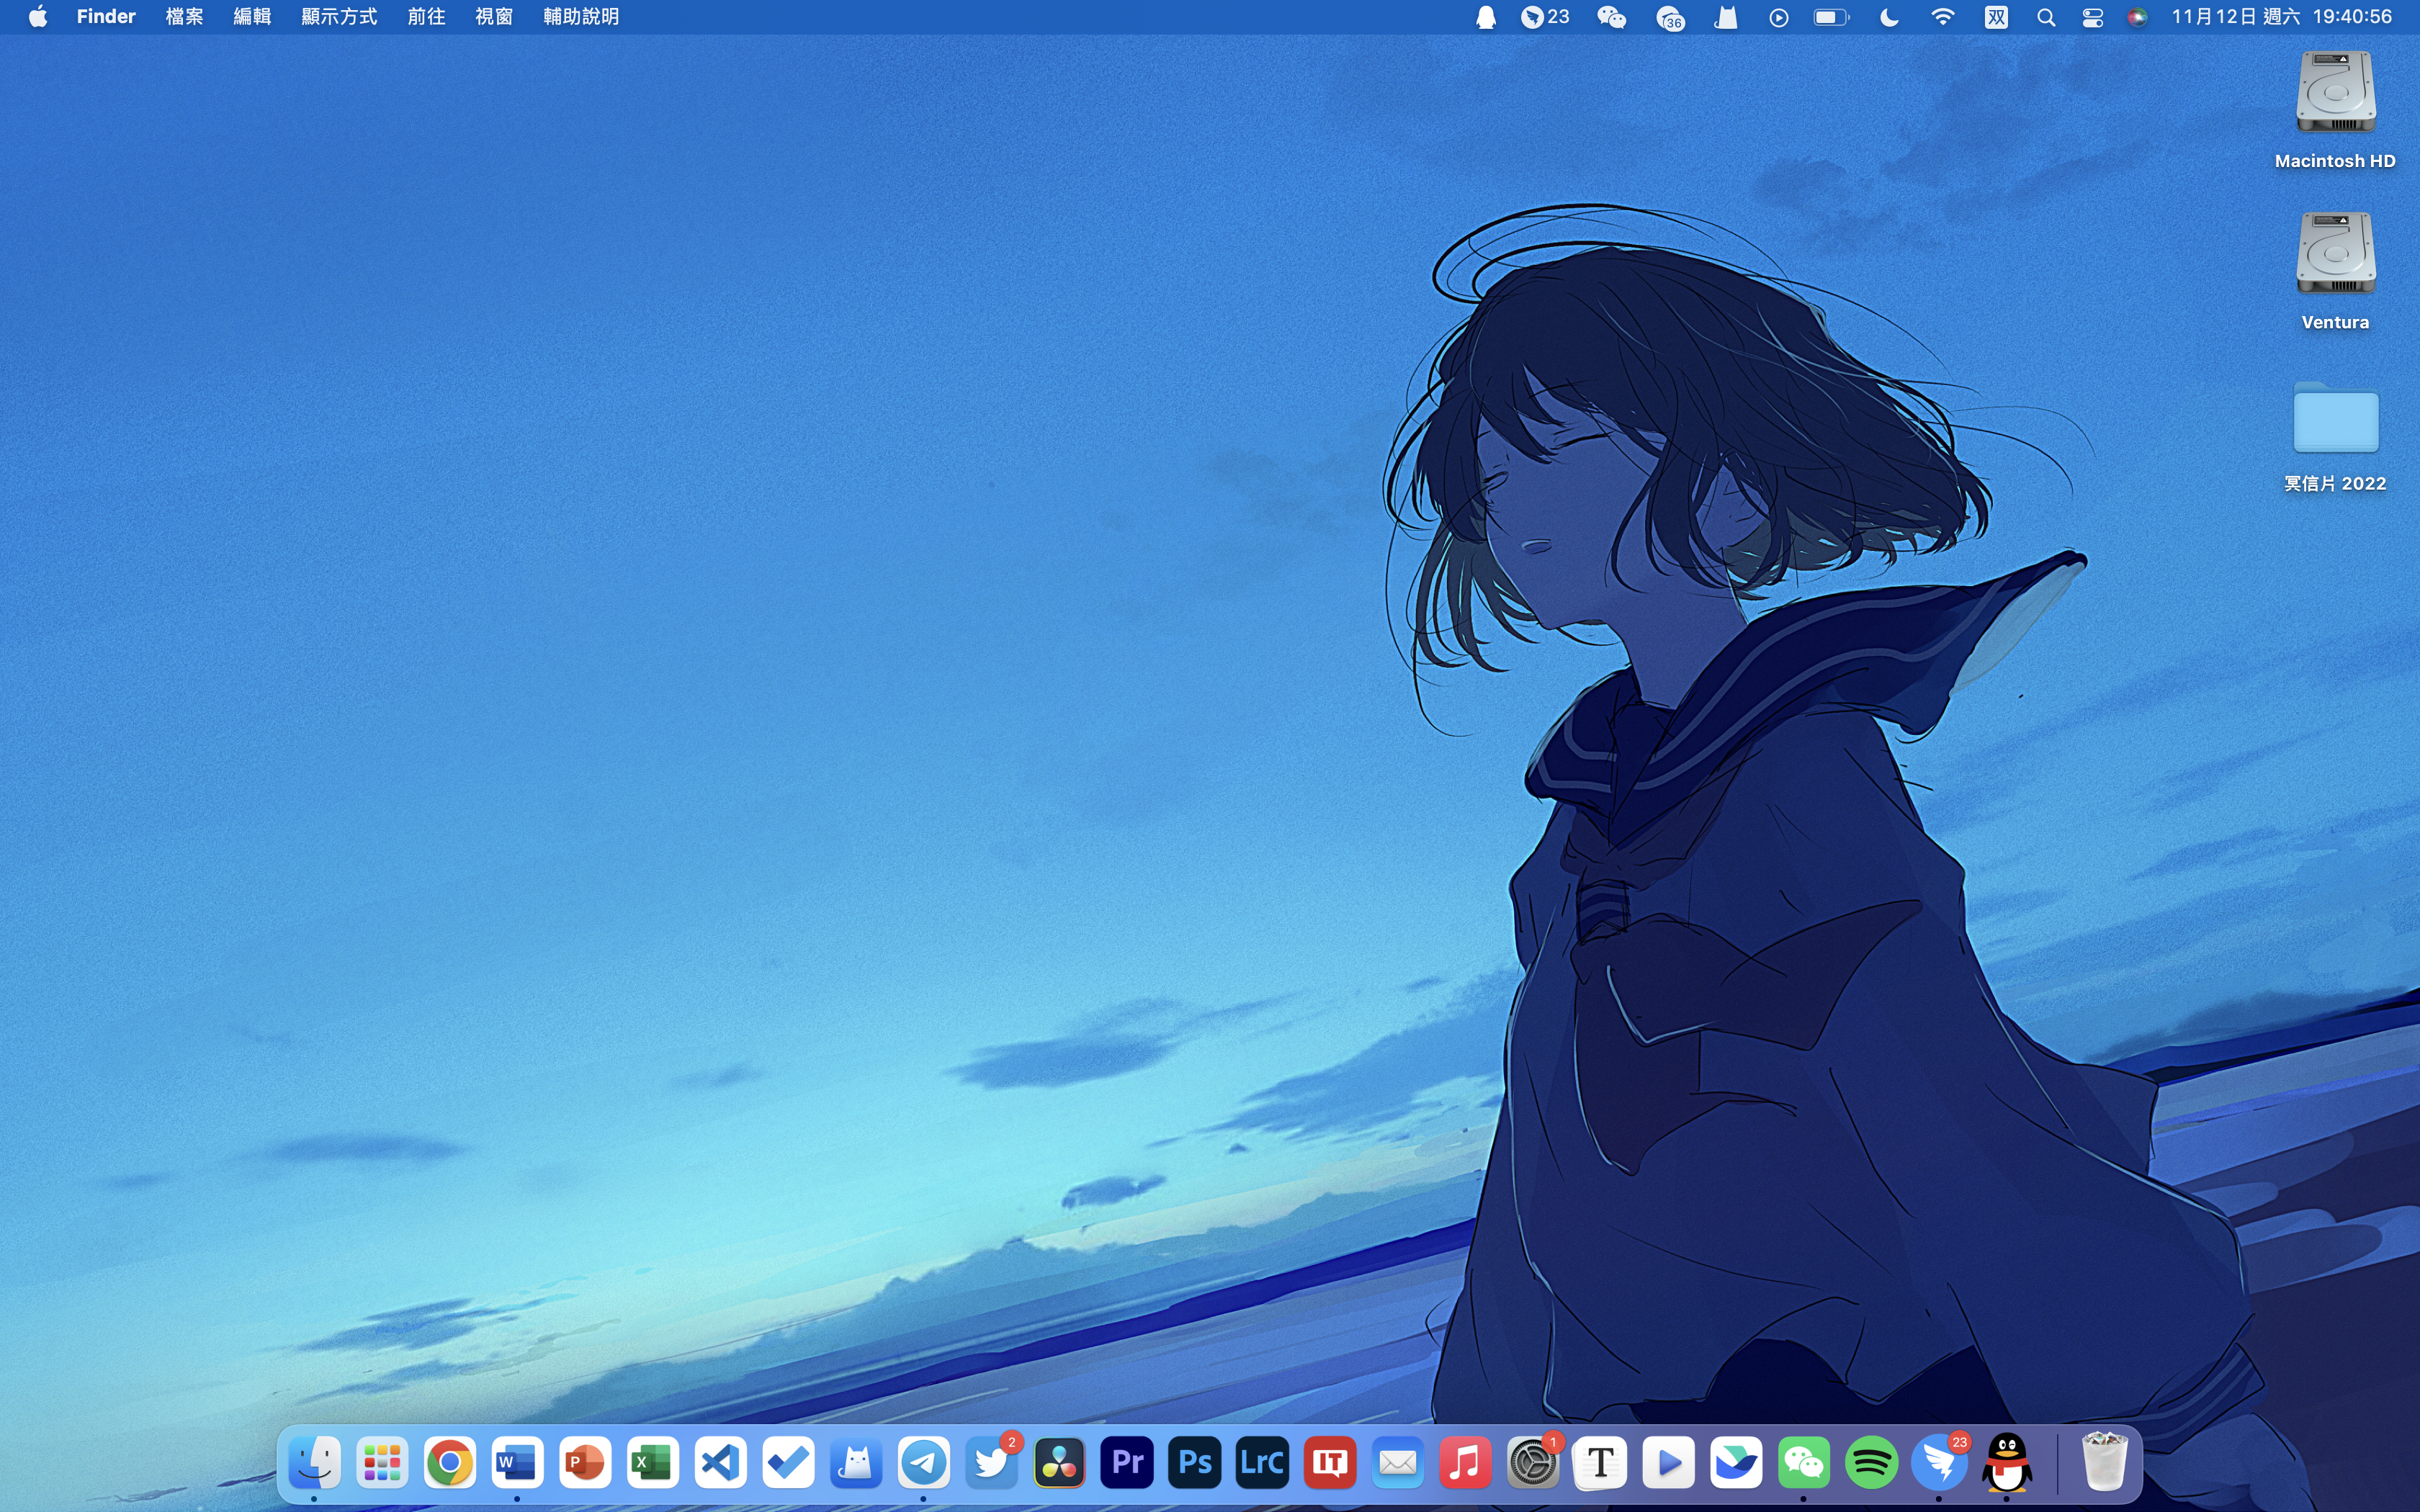Open Lightroom Classic from the dock
The image size is (2420, 1512).
pos(1262,1463)
